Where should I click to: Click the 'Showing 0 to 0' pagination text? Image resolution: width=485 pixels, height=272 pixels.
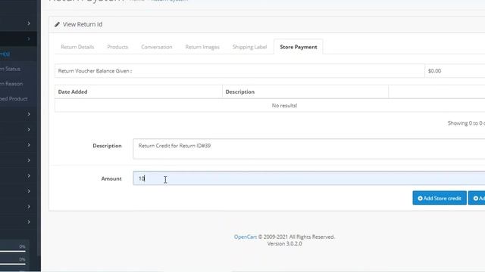tap(466, 123)
